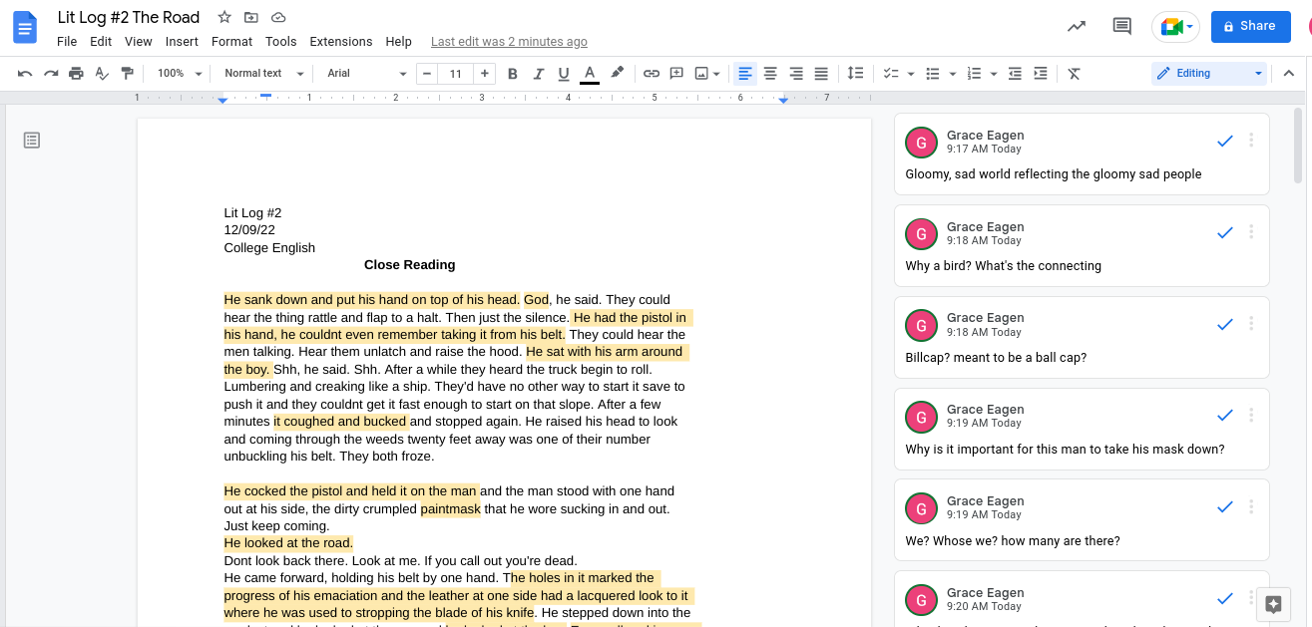1312x627 pixels.
Task: Toggle Italic formatting
Action: click(x=539, y=74)
